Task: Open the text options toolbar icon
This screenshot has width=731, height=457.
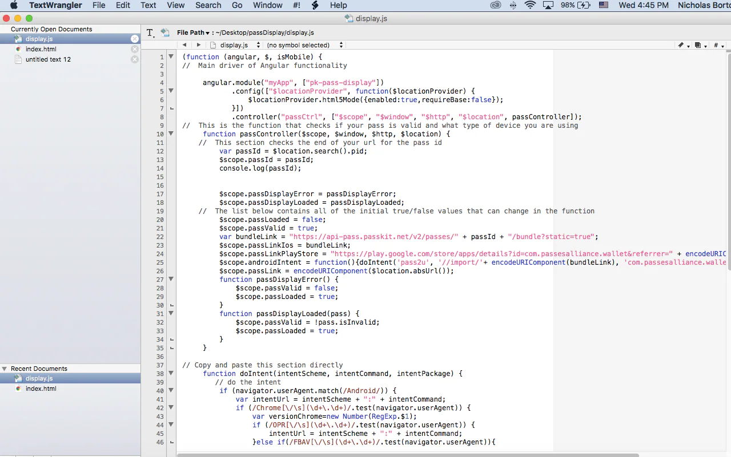Action: [150, 33]
